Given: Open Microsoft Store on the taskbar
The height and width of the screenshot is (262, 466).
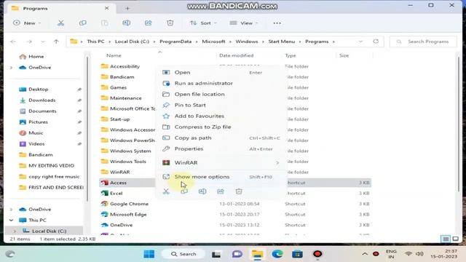Looking at the screenshot, I should tap(297, 254).
